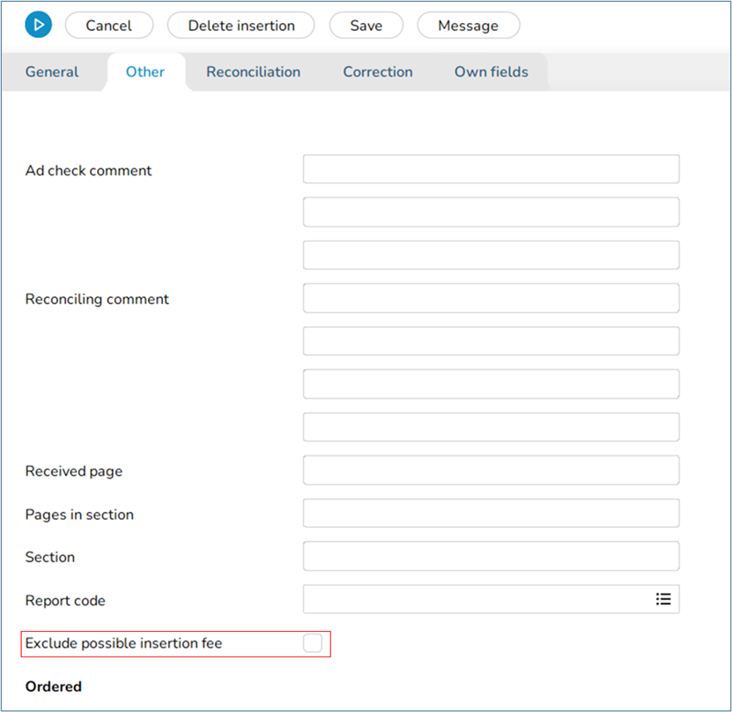Click the third Ad check comment line
This screenshot has width=732, height=712.
[491, 255]
